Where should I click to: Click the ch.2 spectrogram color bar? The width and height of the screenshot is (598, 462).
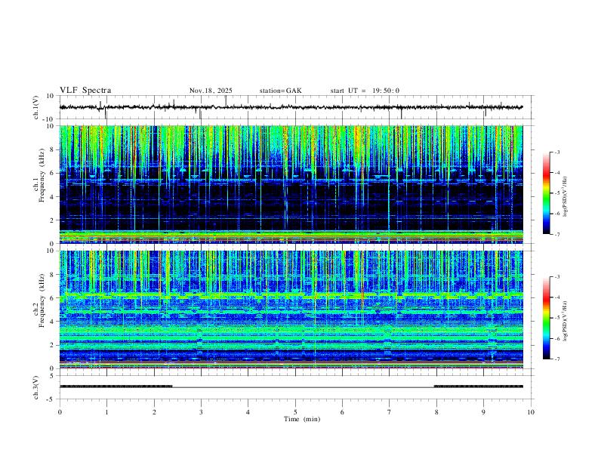pyautogui.click(x=547, y=318)
